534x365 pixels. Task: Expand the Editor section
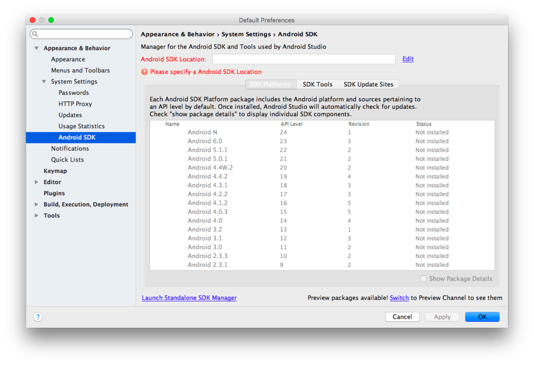(x=37, y=182)
